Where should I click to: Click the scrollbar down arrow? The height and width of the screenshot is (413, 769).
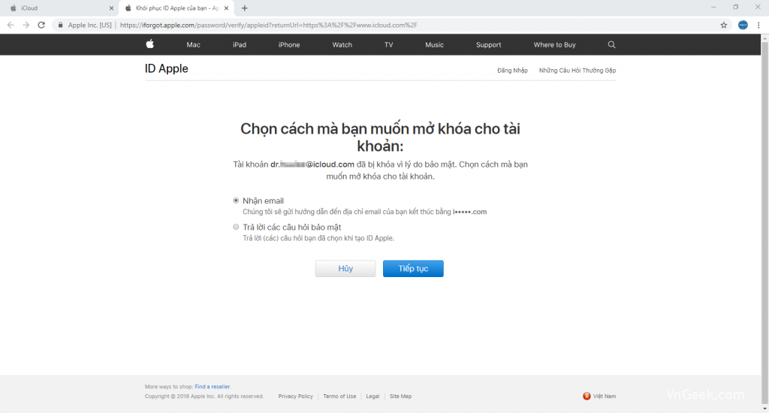click(764, 408)
